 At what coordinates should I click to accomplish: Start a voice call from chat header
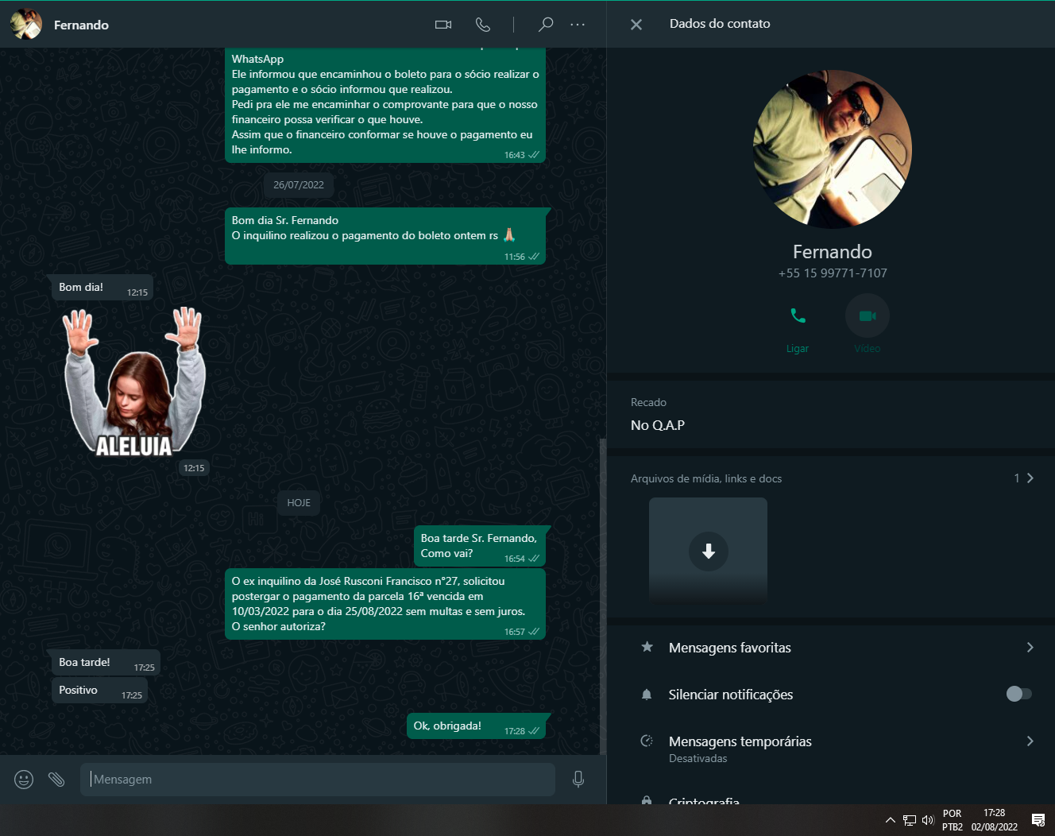(x=482, y=25)
